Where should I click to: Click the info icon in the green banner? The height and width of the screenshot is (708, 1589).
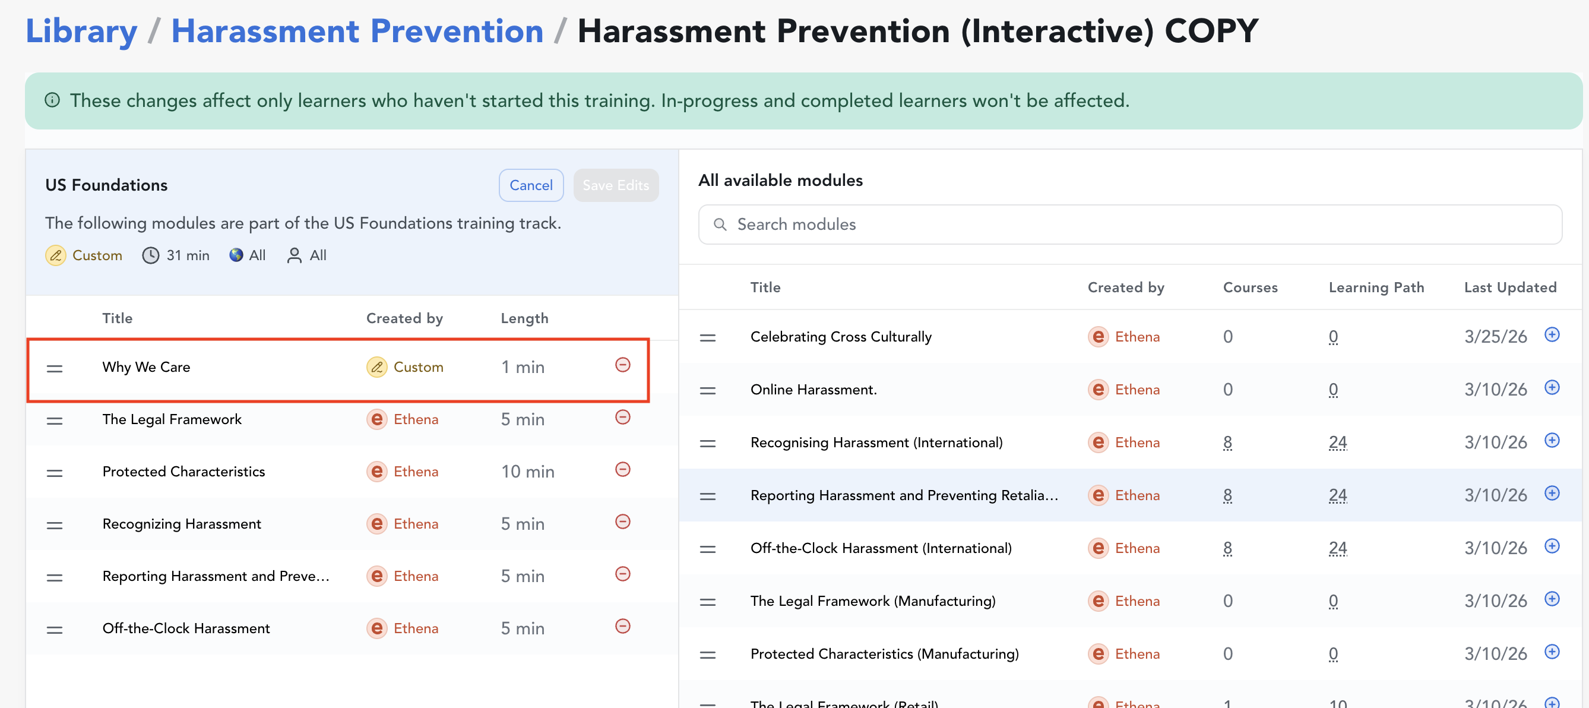(x=52, y=100)
